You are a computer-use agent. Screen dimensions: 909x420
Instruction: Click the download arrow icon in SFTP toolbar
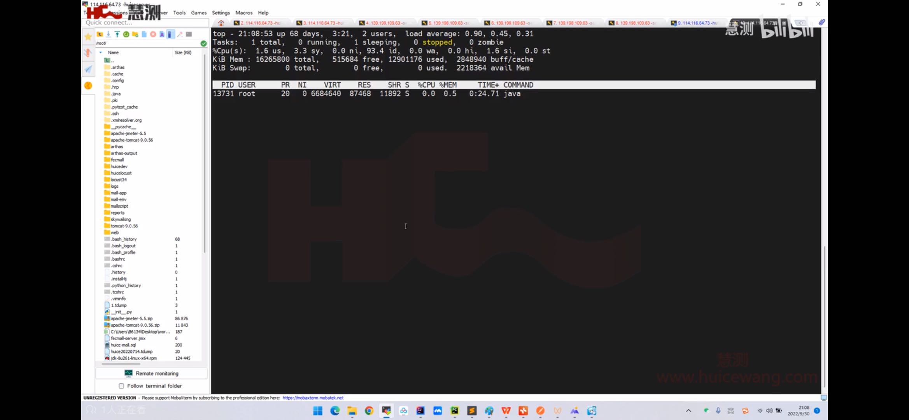click(109, 34)
